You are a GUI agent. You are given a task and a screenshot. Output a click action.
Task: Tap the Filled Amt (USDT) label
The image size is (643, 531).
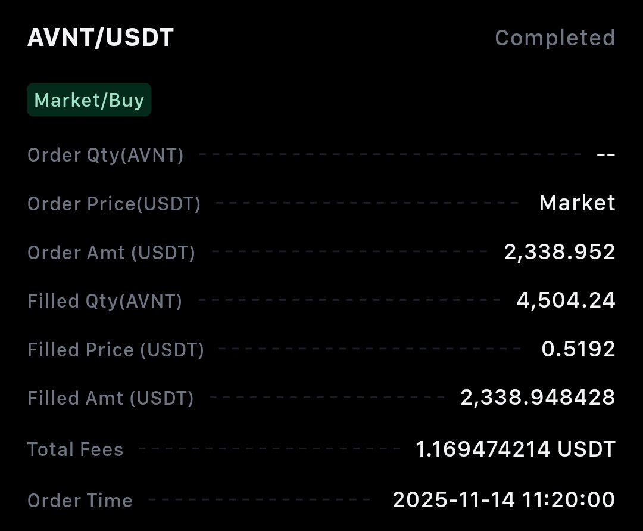click(110, 398)
